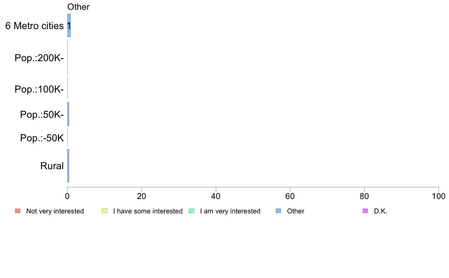The height and width of the screenshot is (278, 449).
Task: Click the green I am very interested swatch
Action: tap(192, 211)
